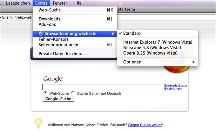Open the Fenster menu

[x=60, y=3]
